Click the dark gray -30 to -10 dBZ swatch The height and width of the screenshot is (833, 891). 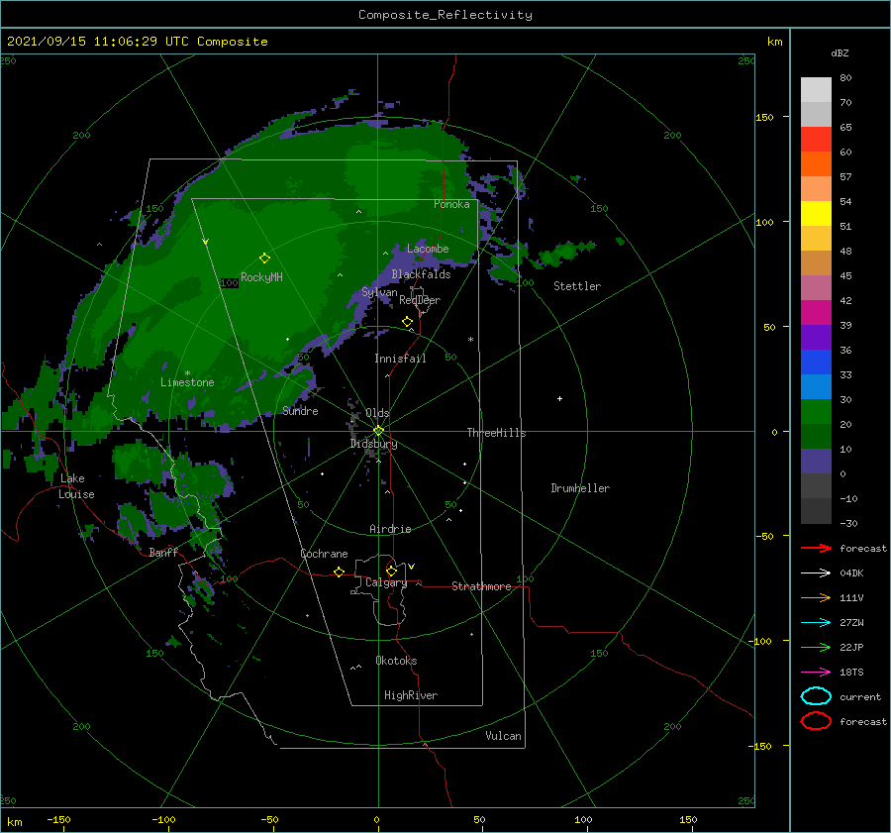point(816,511)
